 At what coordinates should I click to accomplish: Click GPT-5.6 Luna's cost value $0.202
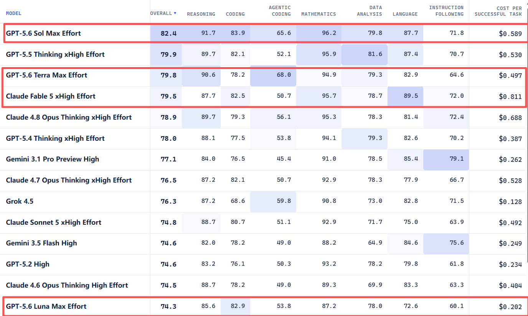coord(510,307)
